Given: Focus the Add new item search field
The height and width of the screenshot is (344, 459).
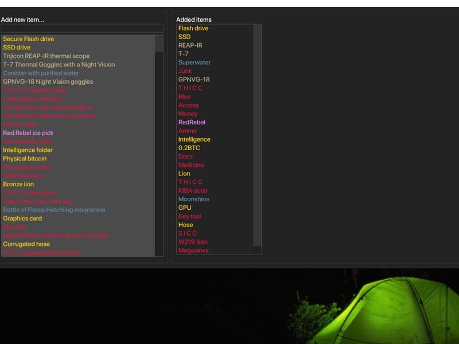Looking at the screenshot, I should 82,28.
